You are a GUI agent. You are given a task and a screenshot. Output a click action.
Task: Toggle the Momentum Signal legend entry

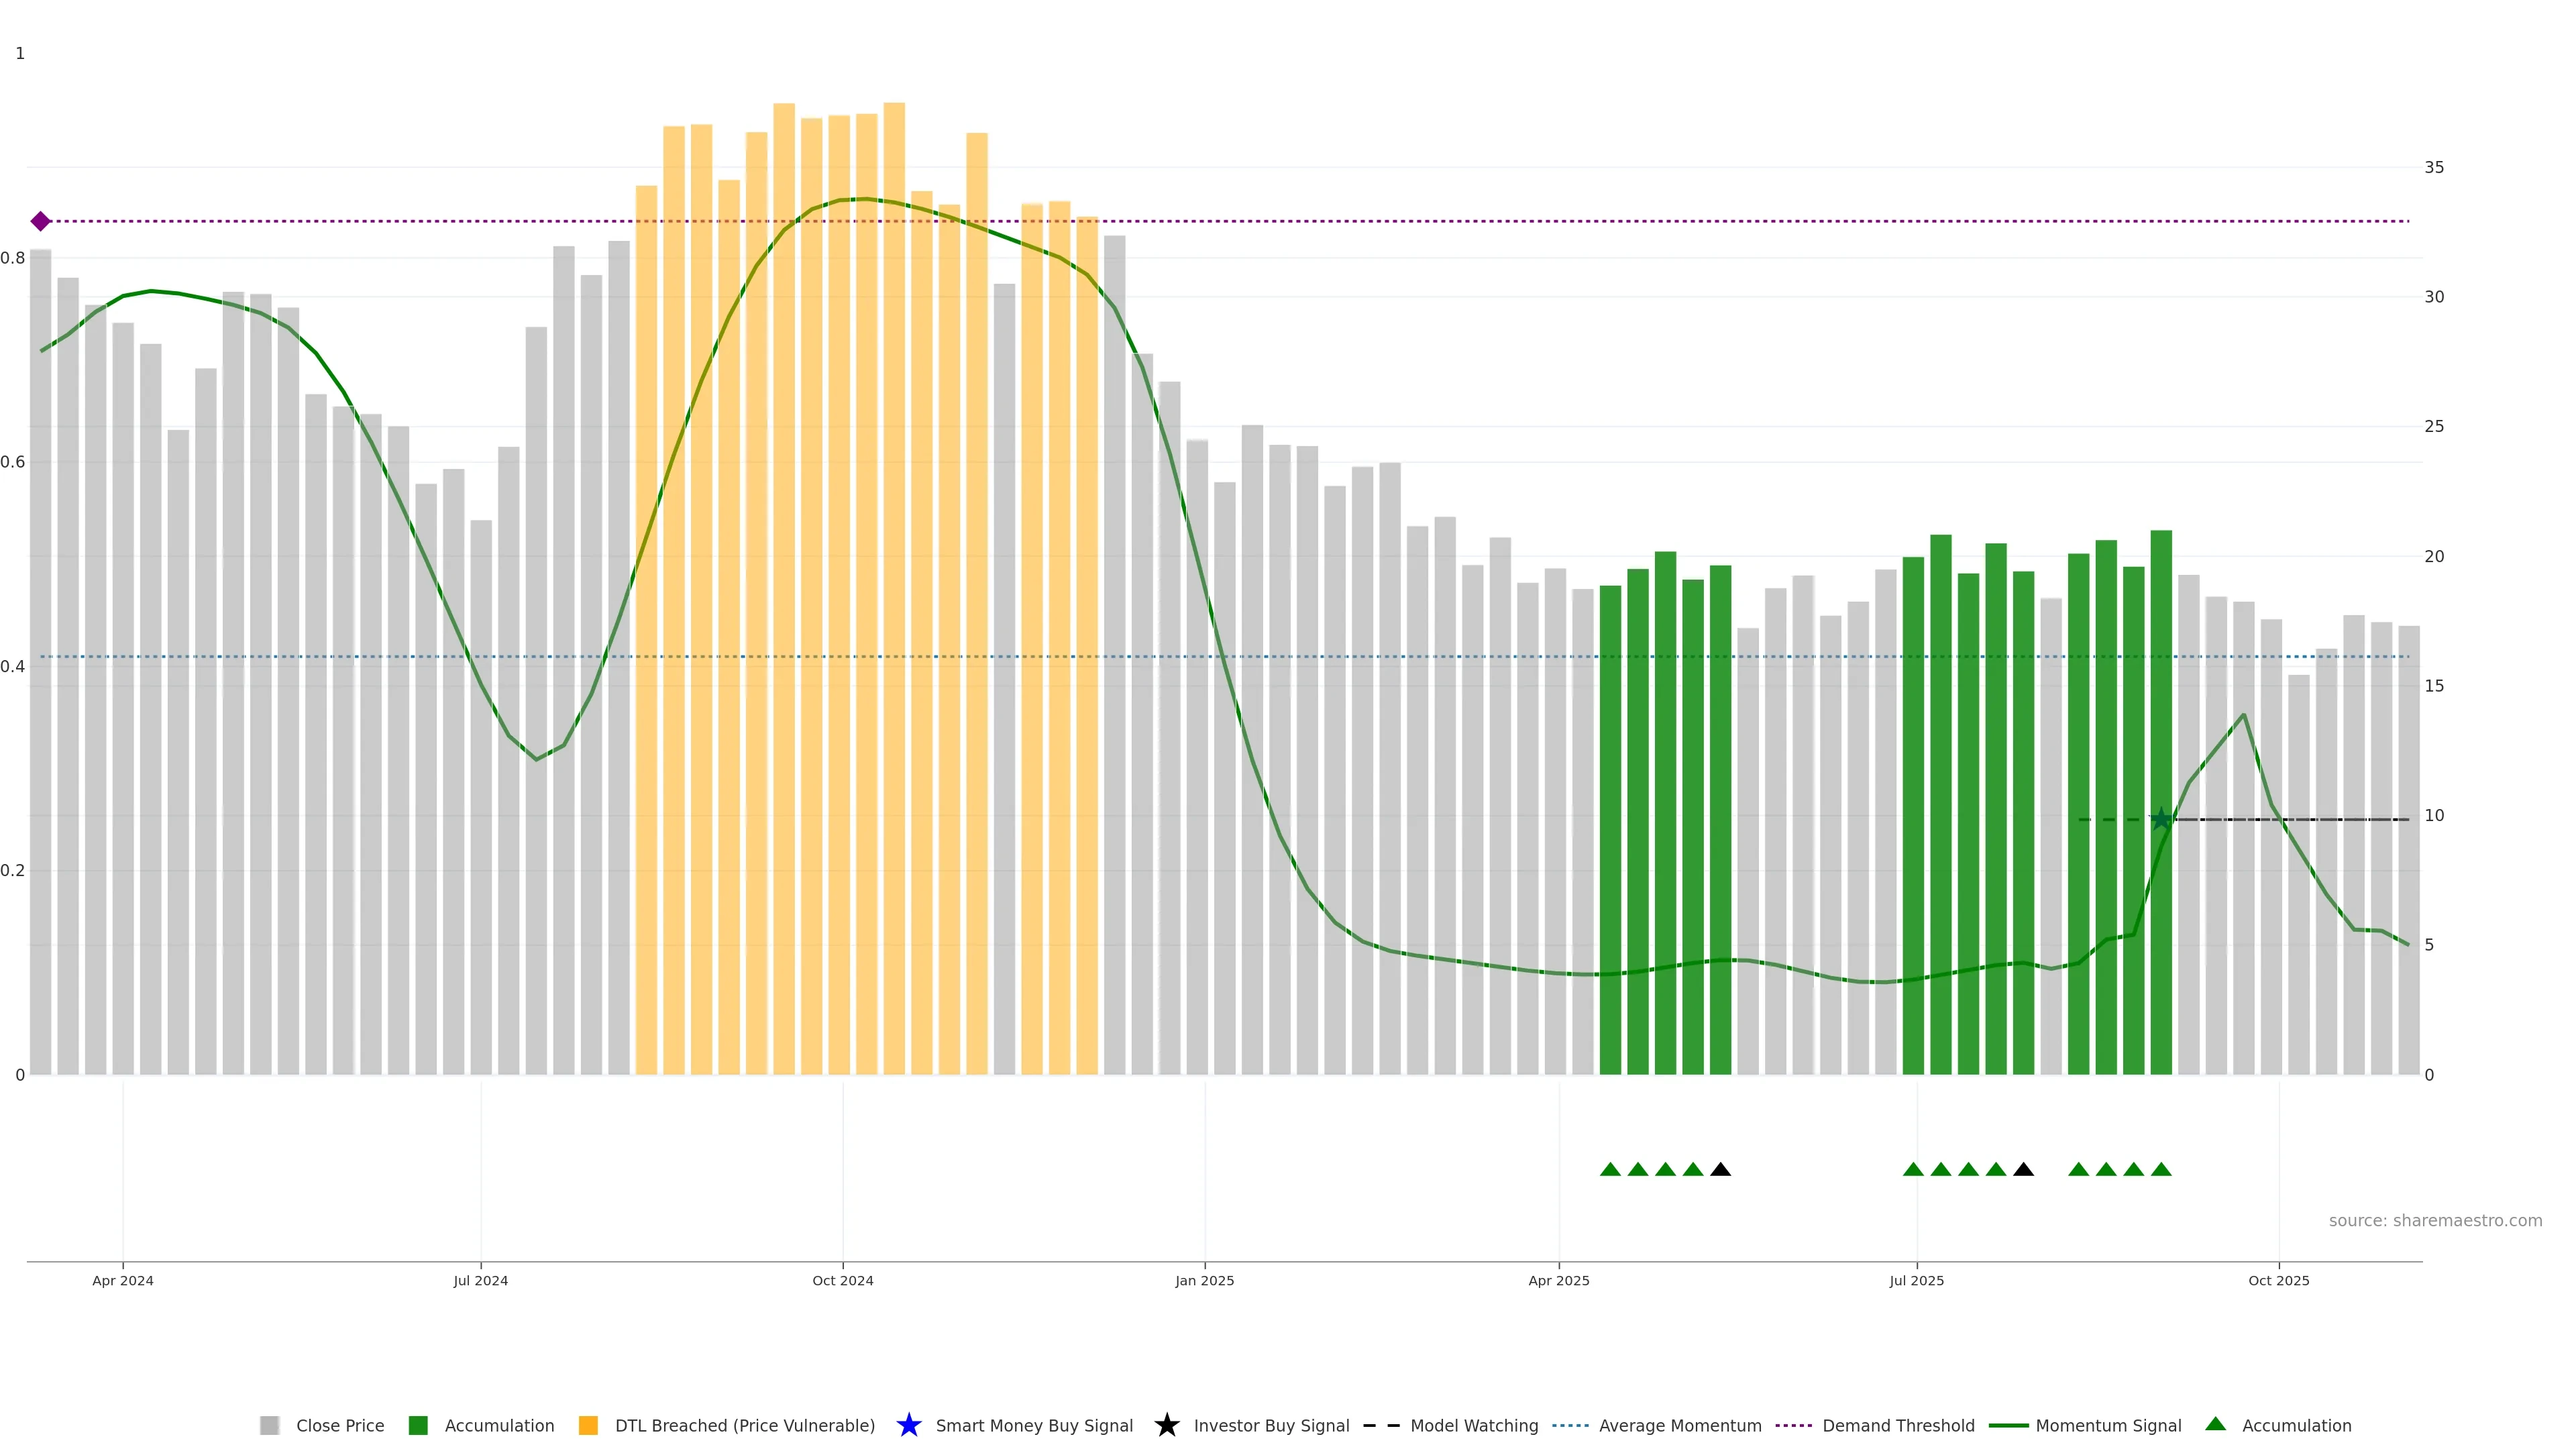pos(2107,1425)
